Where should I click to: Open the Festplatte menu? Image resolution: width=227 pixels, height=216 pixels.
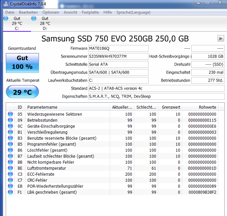[x=90, y=12]
